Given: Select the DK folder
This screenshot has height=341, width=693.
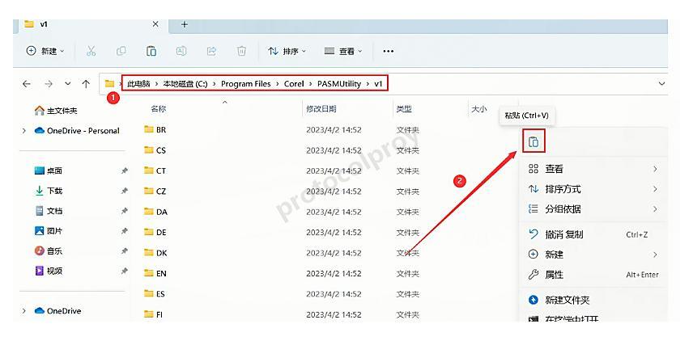Looking at the screenshot, I should pyautogui.click(x=155, y=253).
